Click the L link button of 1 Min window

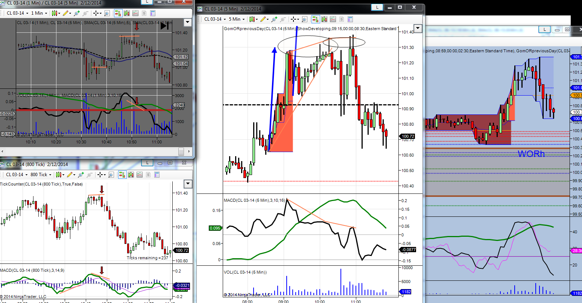pyautogui.click(x=147, y=2)
